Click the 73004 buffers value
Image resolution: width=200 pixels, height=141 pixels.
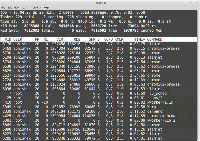click(133, 26)
